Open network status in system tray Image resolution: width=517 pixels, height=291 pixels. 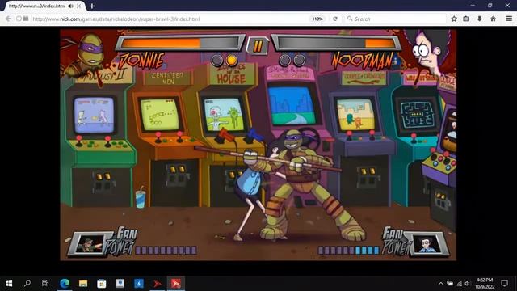click(459, 283)
